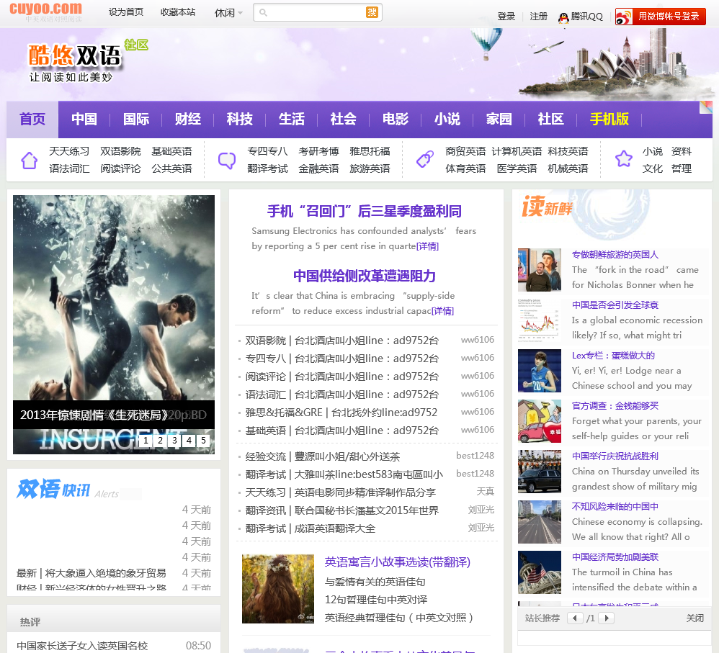Click the user name 刘亚光 beside 成语英语翻译大全
Screen dimensions: 719x653
(481, 528)
